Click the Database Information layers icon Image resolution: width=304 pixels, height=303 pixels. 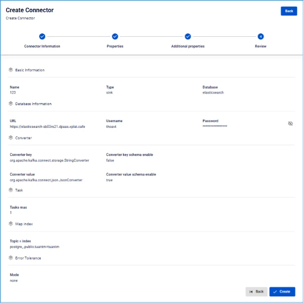[x=11, y=104]
